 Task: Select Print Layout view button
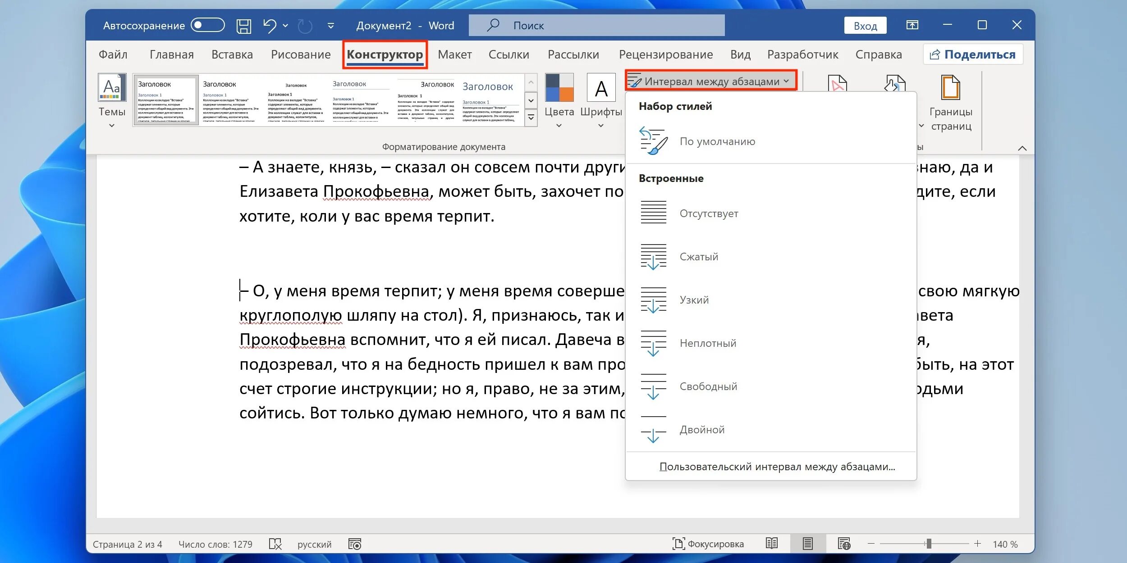pyautogui.click(x=807, y=544)
